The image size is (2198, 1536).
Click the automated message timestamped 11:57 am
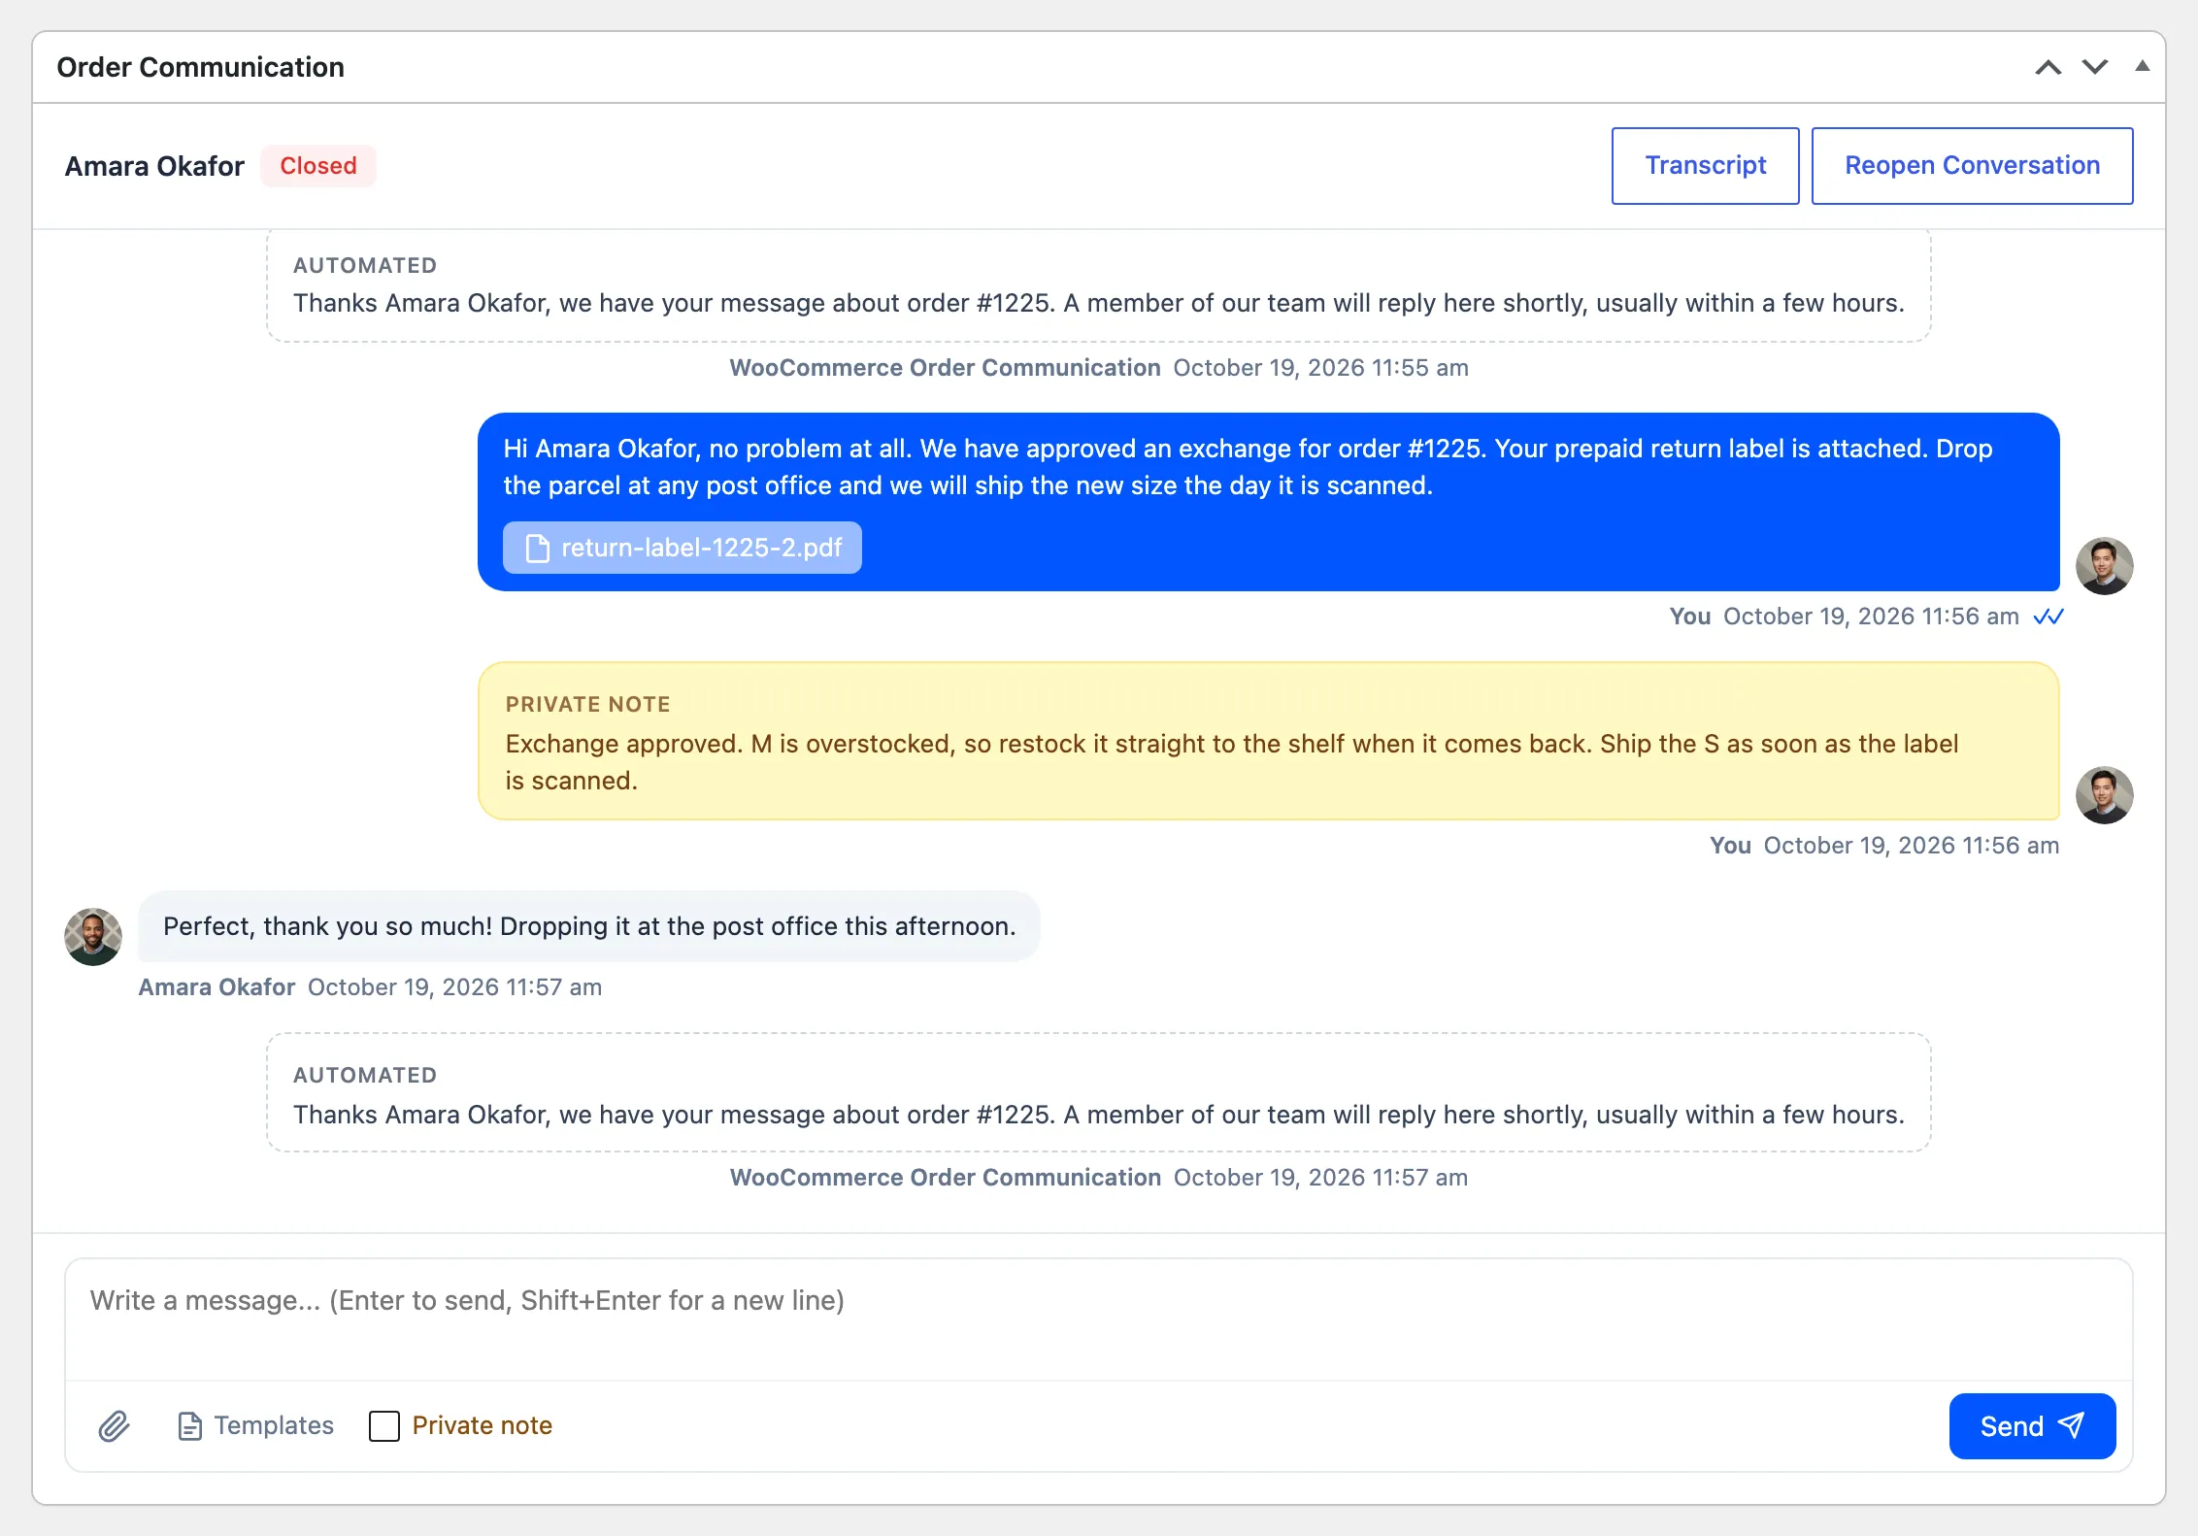pos(1099,1092)
